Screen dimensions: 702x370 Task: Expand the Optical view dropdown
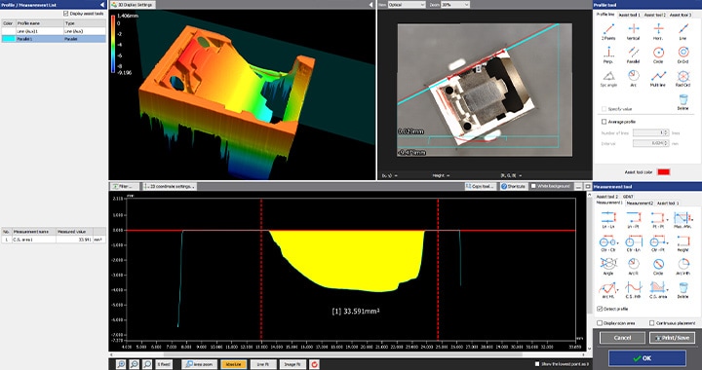pyautogui.click(x=407, y=5)
